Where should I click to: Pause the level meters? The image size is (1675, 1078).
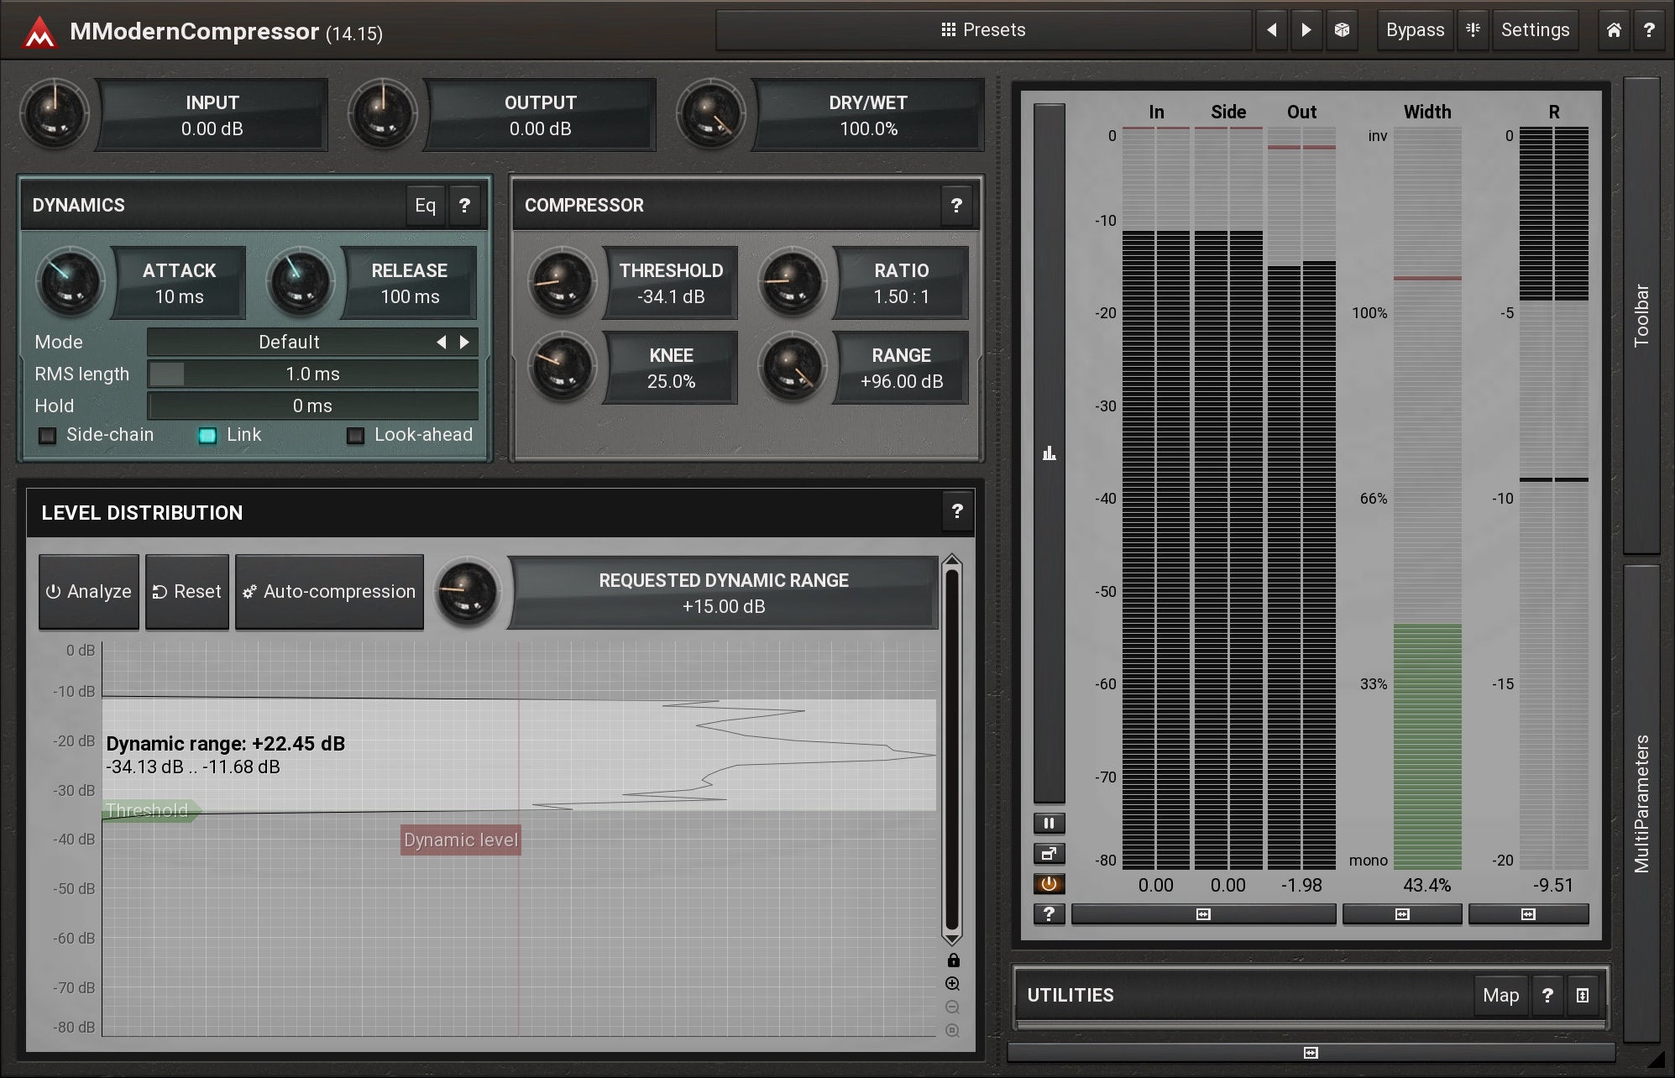pyautogui.click(x=1049, y=823)
